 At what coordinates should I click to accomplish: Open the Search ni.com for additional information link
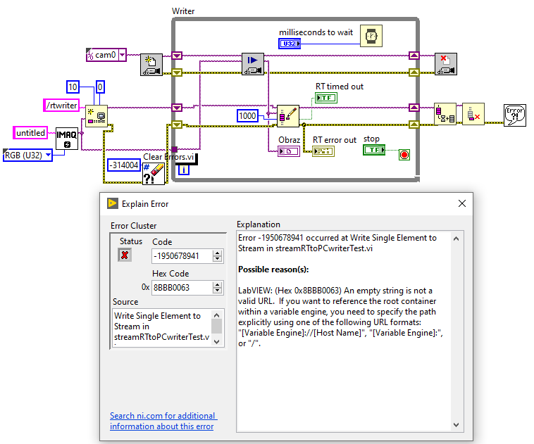pos(163,421)
